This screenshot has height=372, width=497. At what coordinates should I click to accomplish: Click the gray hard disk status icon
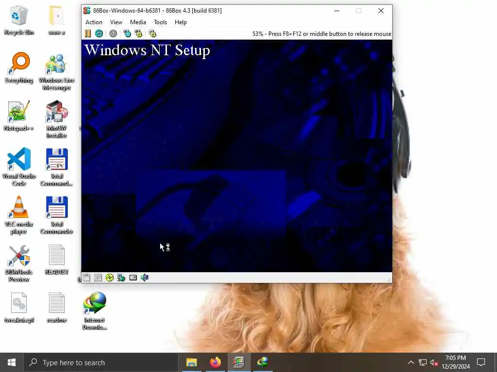click(x=133, y=278)
